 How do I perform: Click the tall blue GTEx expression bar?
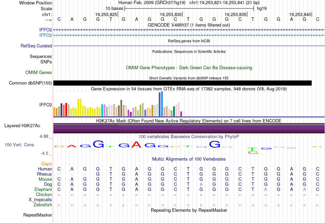(x=162, y=104)
